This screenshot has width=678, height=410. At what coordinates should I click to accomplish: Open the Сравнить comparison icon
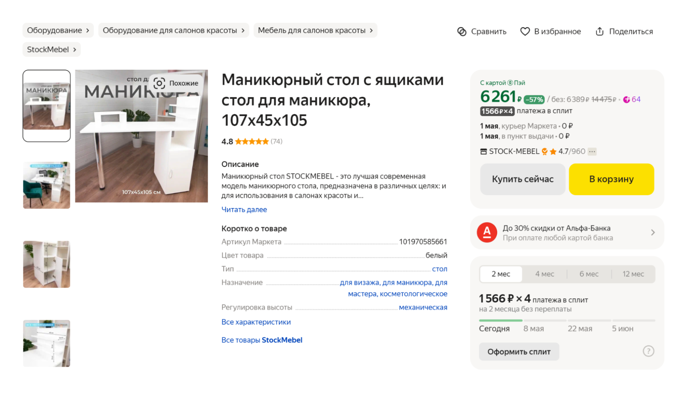462,31
